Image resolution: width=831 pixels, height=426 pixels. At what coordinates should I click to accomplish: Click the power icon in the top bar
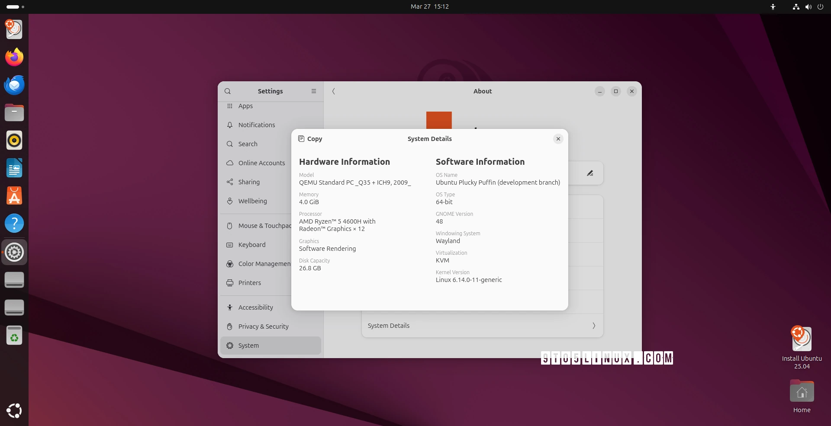821,7
